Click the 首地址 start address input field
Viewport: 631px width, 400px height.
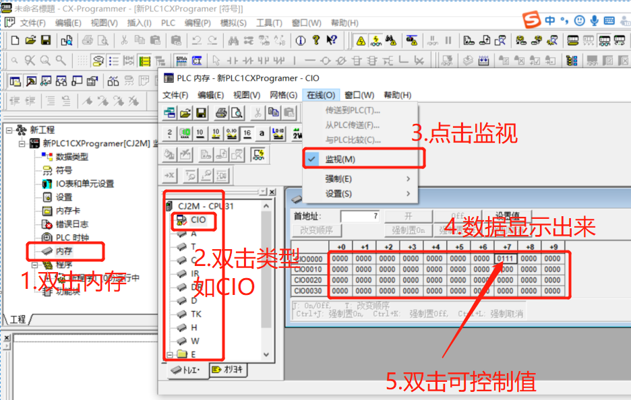click(x=360, y=216)
